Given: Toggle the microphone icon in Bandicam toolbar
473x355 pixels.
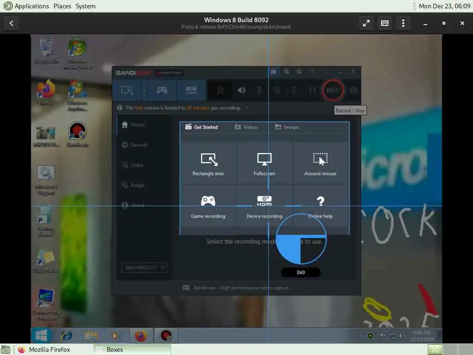Looking at the screenshot, I should click(x=259, y=90).
